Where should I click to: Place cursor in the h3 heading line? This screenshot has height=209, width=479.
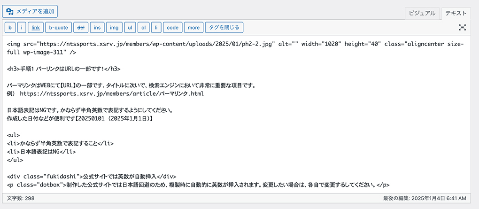tap(64, 69)
